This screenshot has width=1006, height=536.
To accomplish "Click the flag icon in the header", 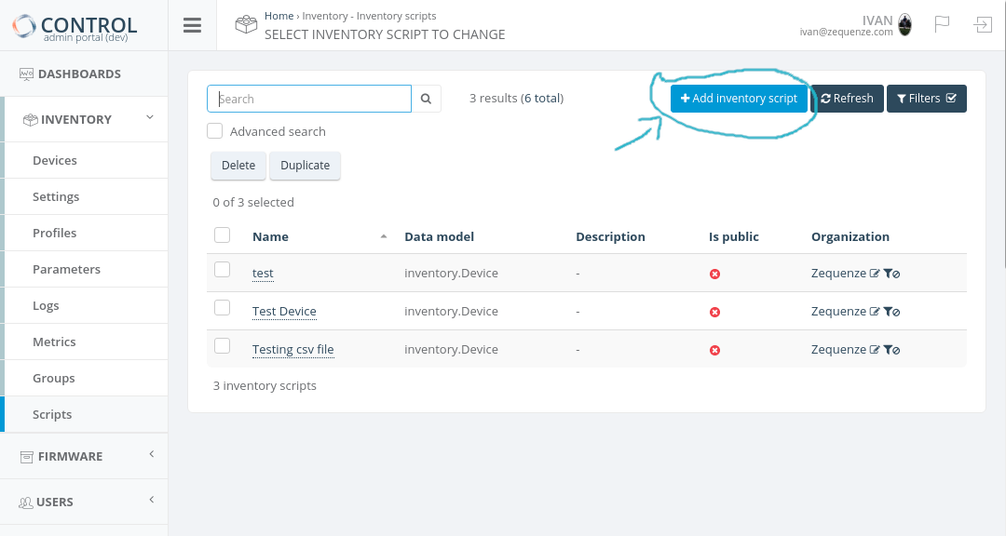I will [942, 24].
